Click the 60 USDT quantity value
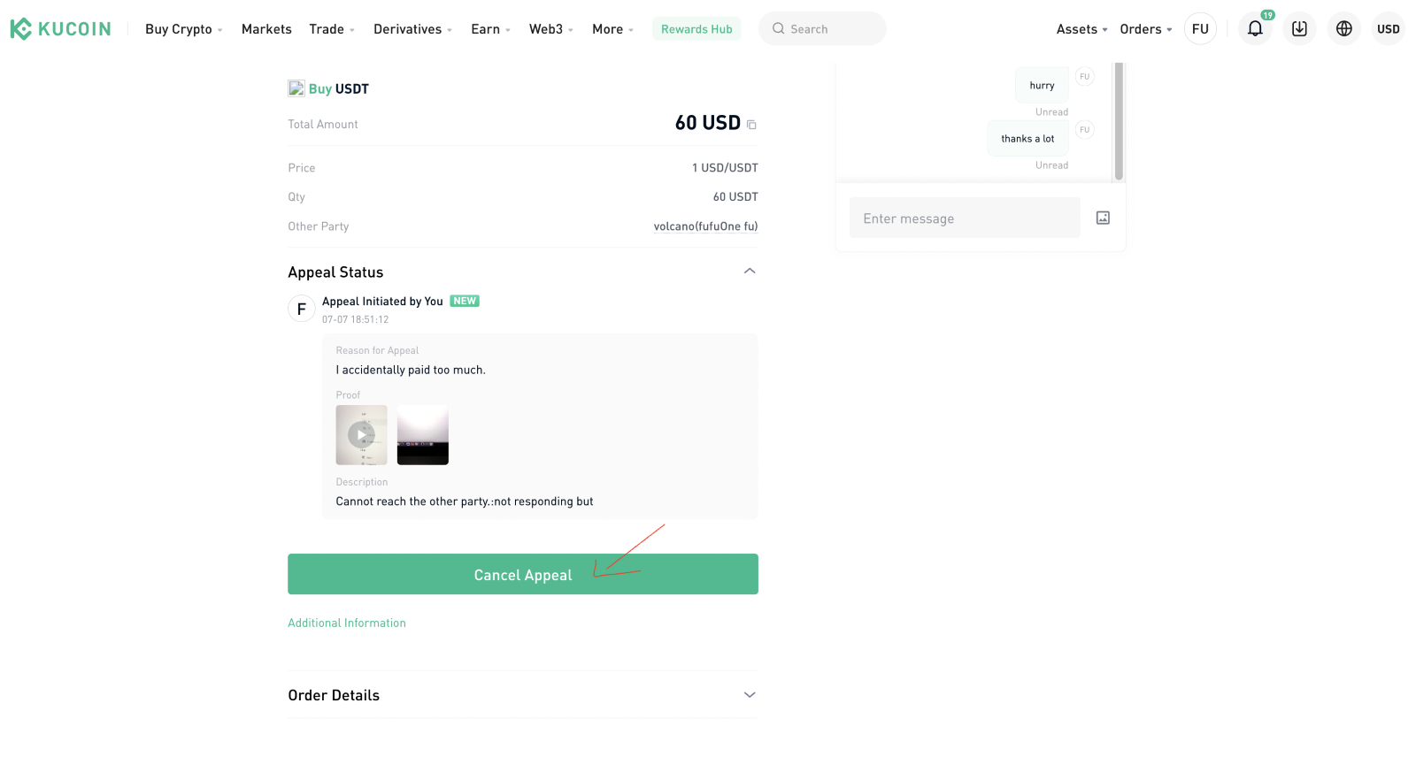1416x757 pixels. [735, 197]
